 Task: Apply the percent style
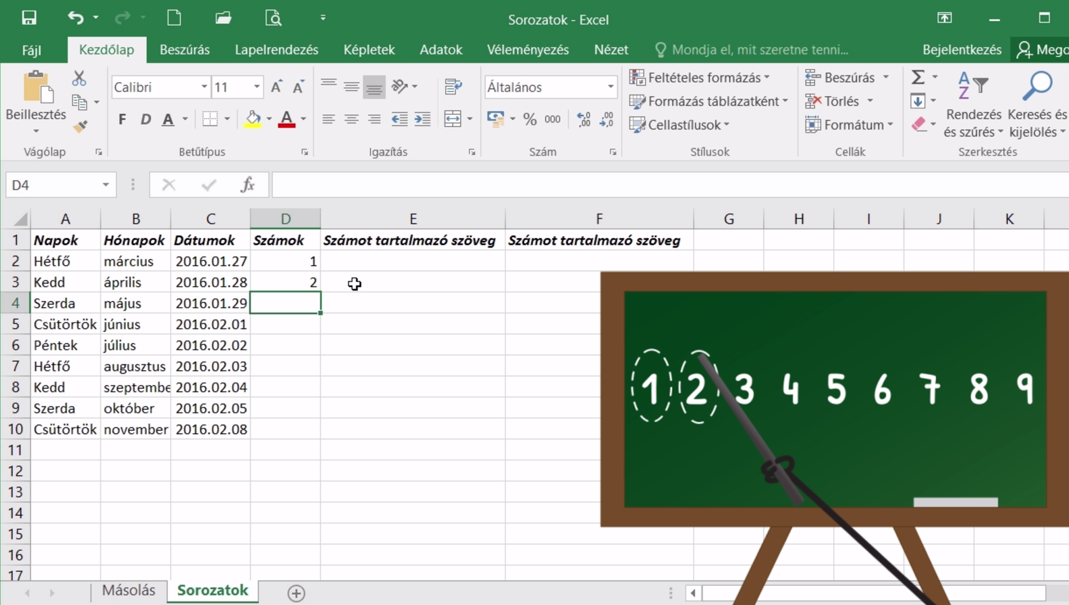click(529, 119)
